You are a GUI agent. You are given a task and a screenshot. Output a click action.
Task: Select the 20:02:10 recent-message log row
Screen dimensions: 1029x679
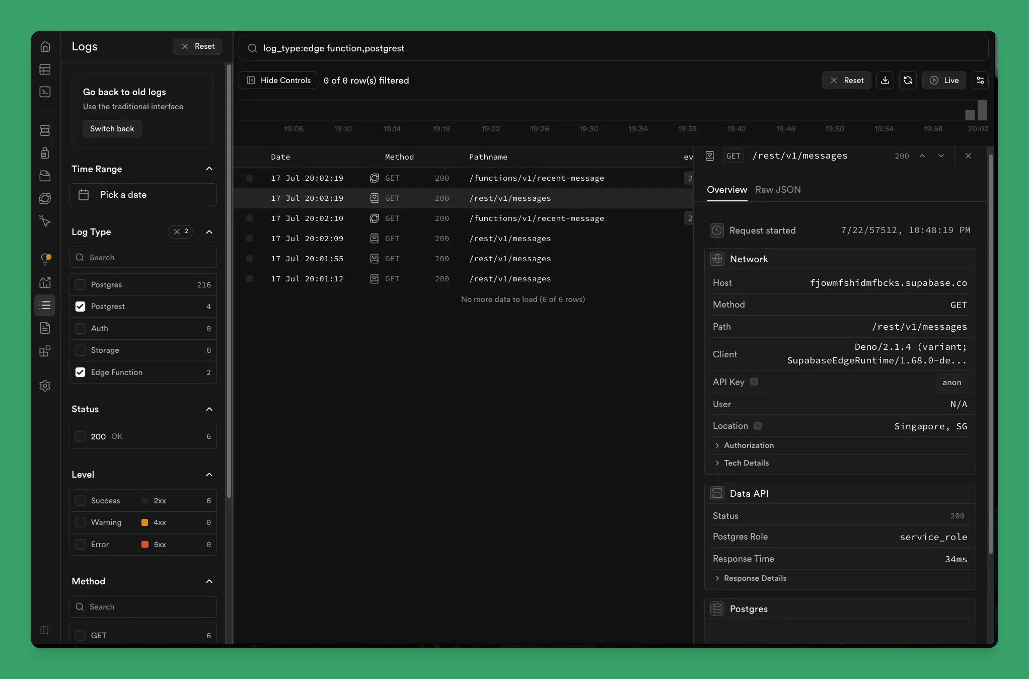tap(463, 218)
